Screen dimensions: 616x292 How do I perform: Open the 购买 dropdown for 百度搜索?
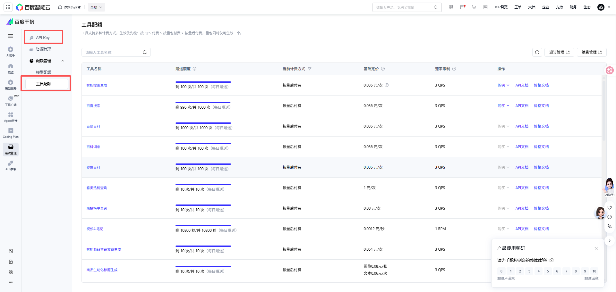click(503, 106)
